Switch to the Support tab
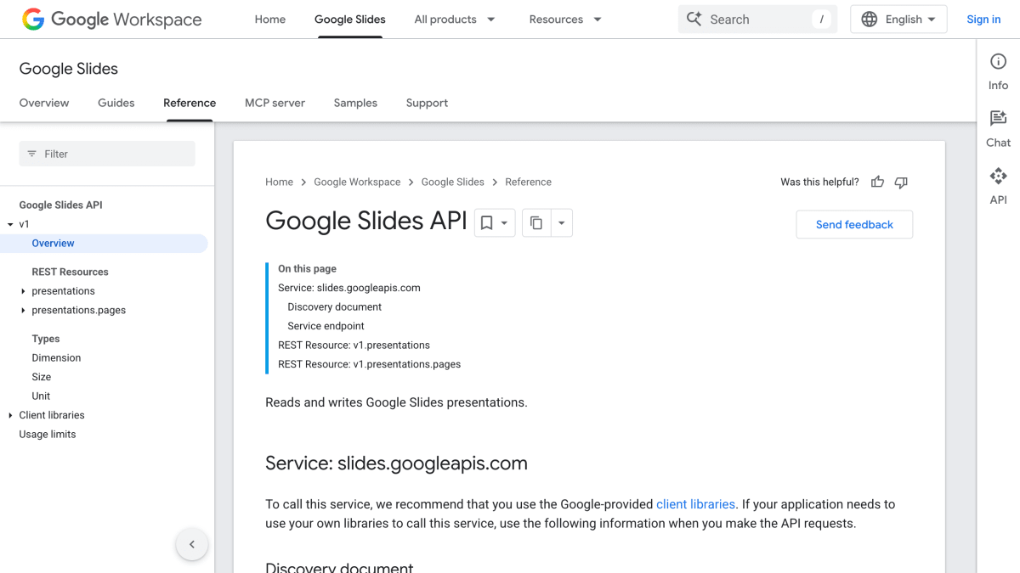The height and width of the screenshot is (573, 1020). click(427, 103)
